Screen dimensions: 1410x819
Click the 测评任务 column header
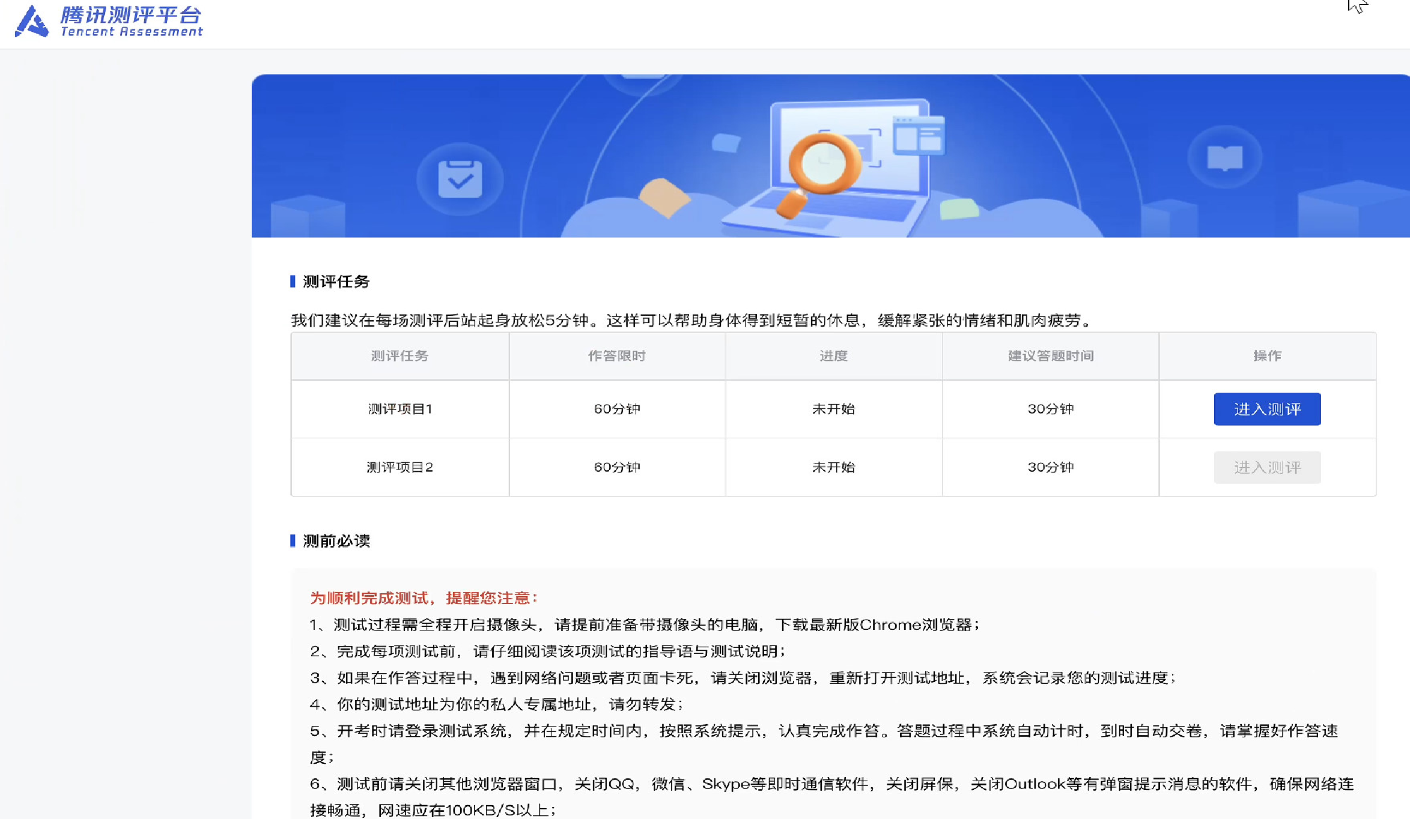[400, 355]
